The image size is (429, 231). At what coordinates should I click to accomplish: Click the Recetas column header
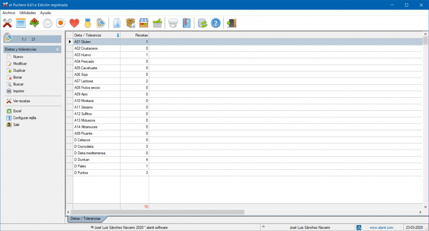[135, 35]
